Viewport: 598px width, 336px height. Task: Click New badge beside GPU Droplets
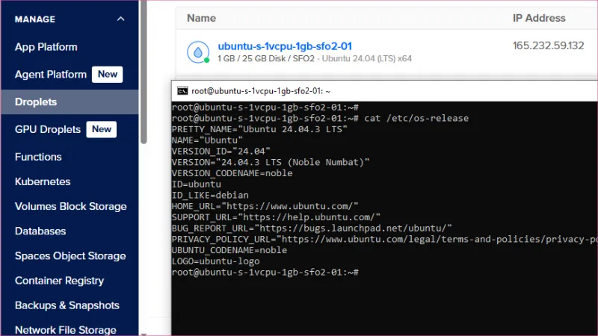(102, 129)
